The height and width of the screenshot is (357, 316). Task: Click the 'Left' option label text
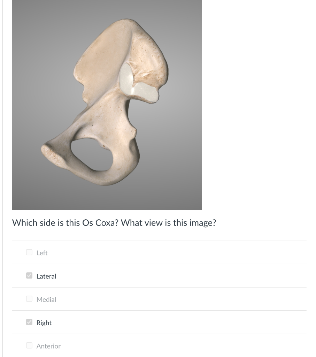click(42, 253)
